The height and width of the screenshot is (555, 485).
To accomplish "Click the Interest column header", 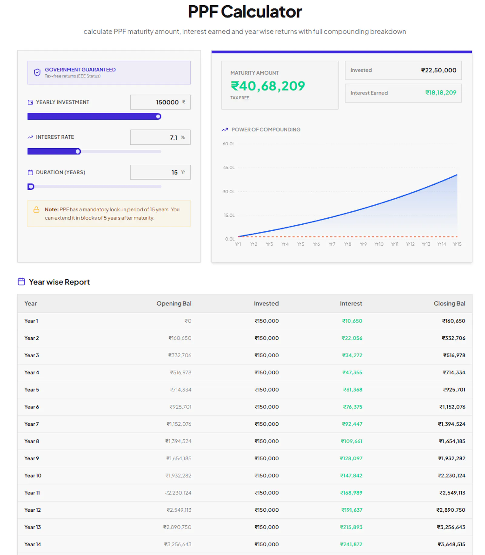I will (351, 303).
